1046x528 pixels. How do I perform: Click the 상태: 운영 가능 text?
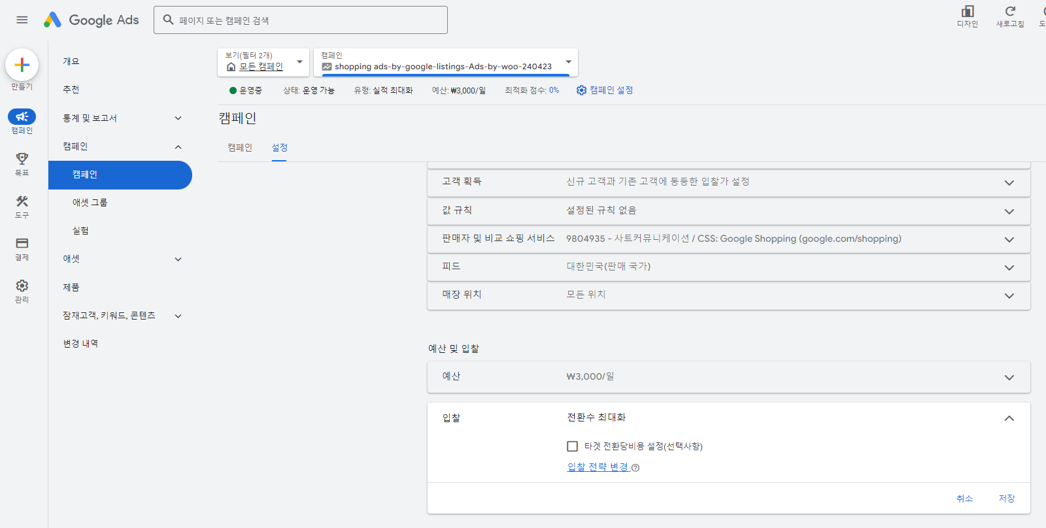coord(309,90)
